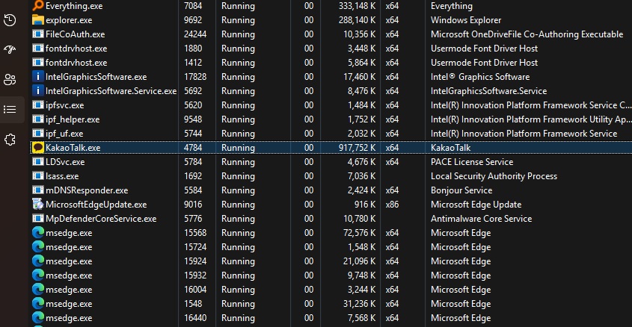Select the ipf_uf.exe process name
The image size is (632, 327).
click(x=64, y=134)
